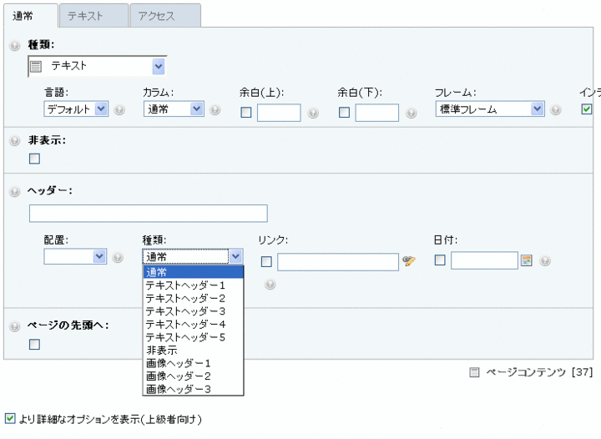
Task: Click help icon beside ヘッダー section title
Action: (14, 192)
